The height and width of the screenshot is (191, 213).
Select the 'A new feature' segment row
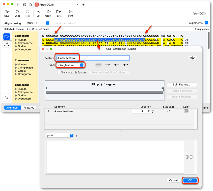tap(119, 111)
